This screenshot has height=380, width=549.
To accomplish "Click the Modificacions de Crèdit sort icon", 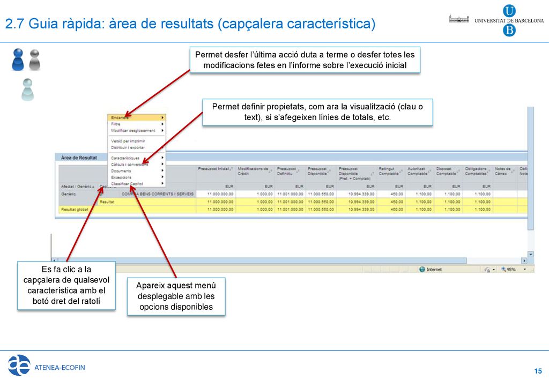I will pos(271,171).
